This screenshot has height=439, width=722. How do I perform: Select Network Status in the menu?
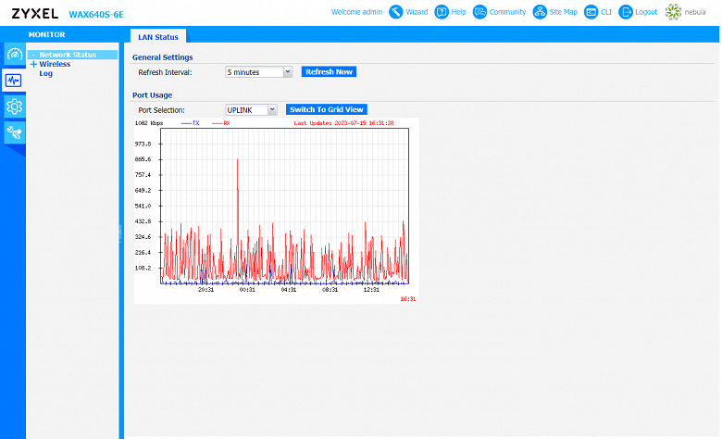[68, 55]
